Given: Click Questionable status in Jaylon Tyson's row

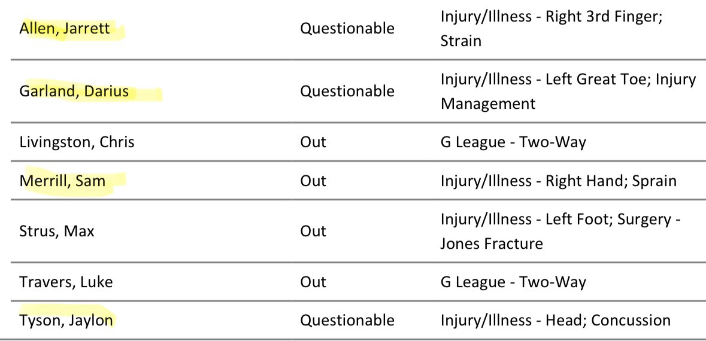Looking at the screenshot, I should [x=347, y=320].
